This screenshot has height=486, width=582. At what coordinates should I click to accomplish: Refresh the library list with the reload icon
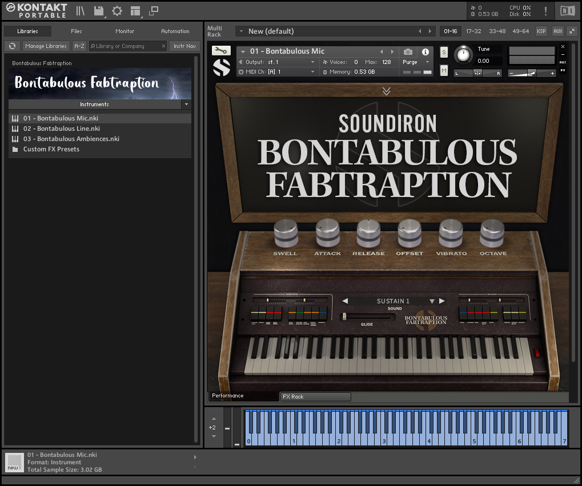pos(12,46)
